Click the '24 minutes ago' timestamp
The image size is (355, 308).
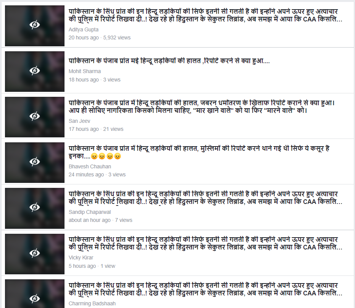point(86,174)
